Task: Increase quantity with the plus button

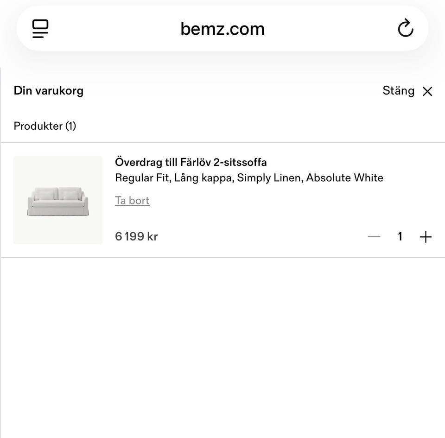Action: 426,237
